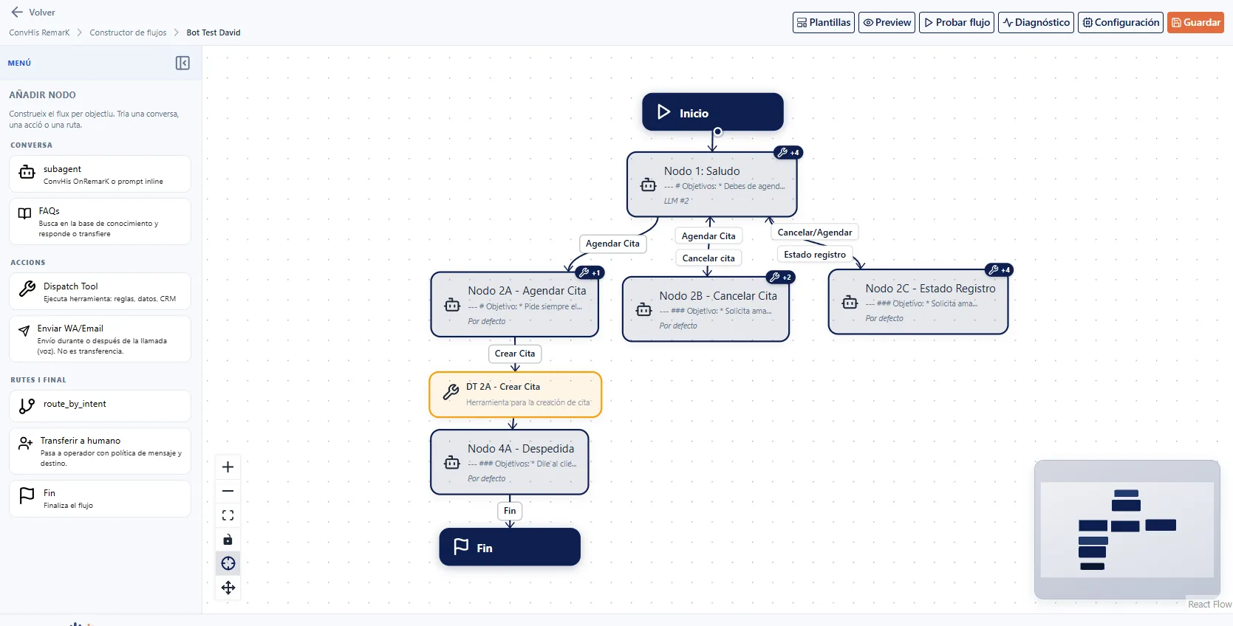Click the Estado registro edge label

(815, 255)
